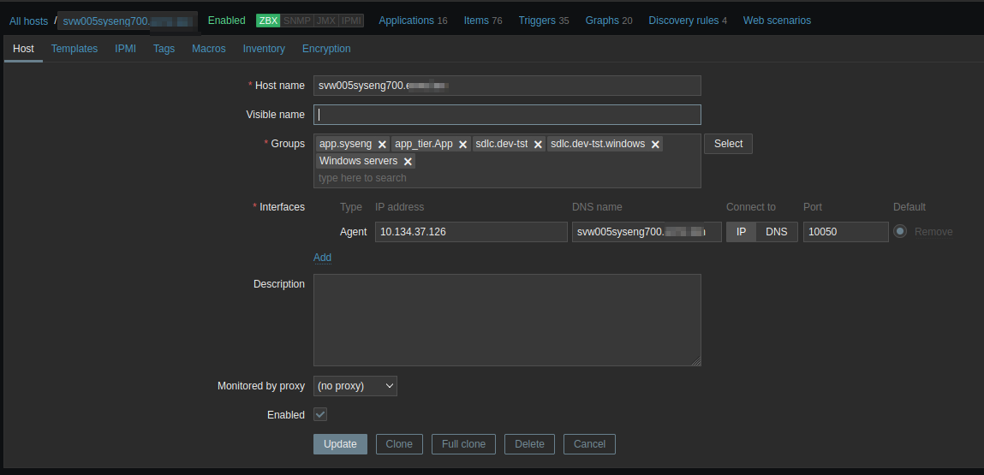Set Connect to IP option
Viewport: 984px width, 475px height.
[x=741, y=232]
